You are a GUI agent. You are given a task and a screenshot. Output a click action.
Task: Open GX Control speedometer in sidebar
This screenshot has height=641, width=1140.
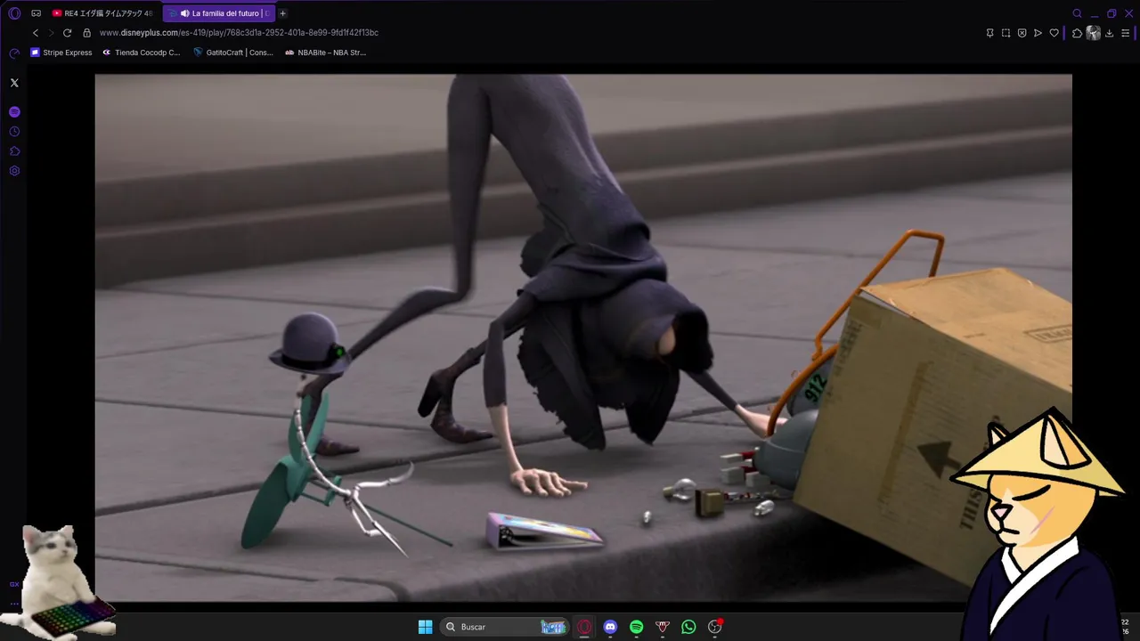14,53
